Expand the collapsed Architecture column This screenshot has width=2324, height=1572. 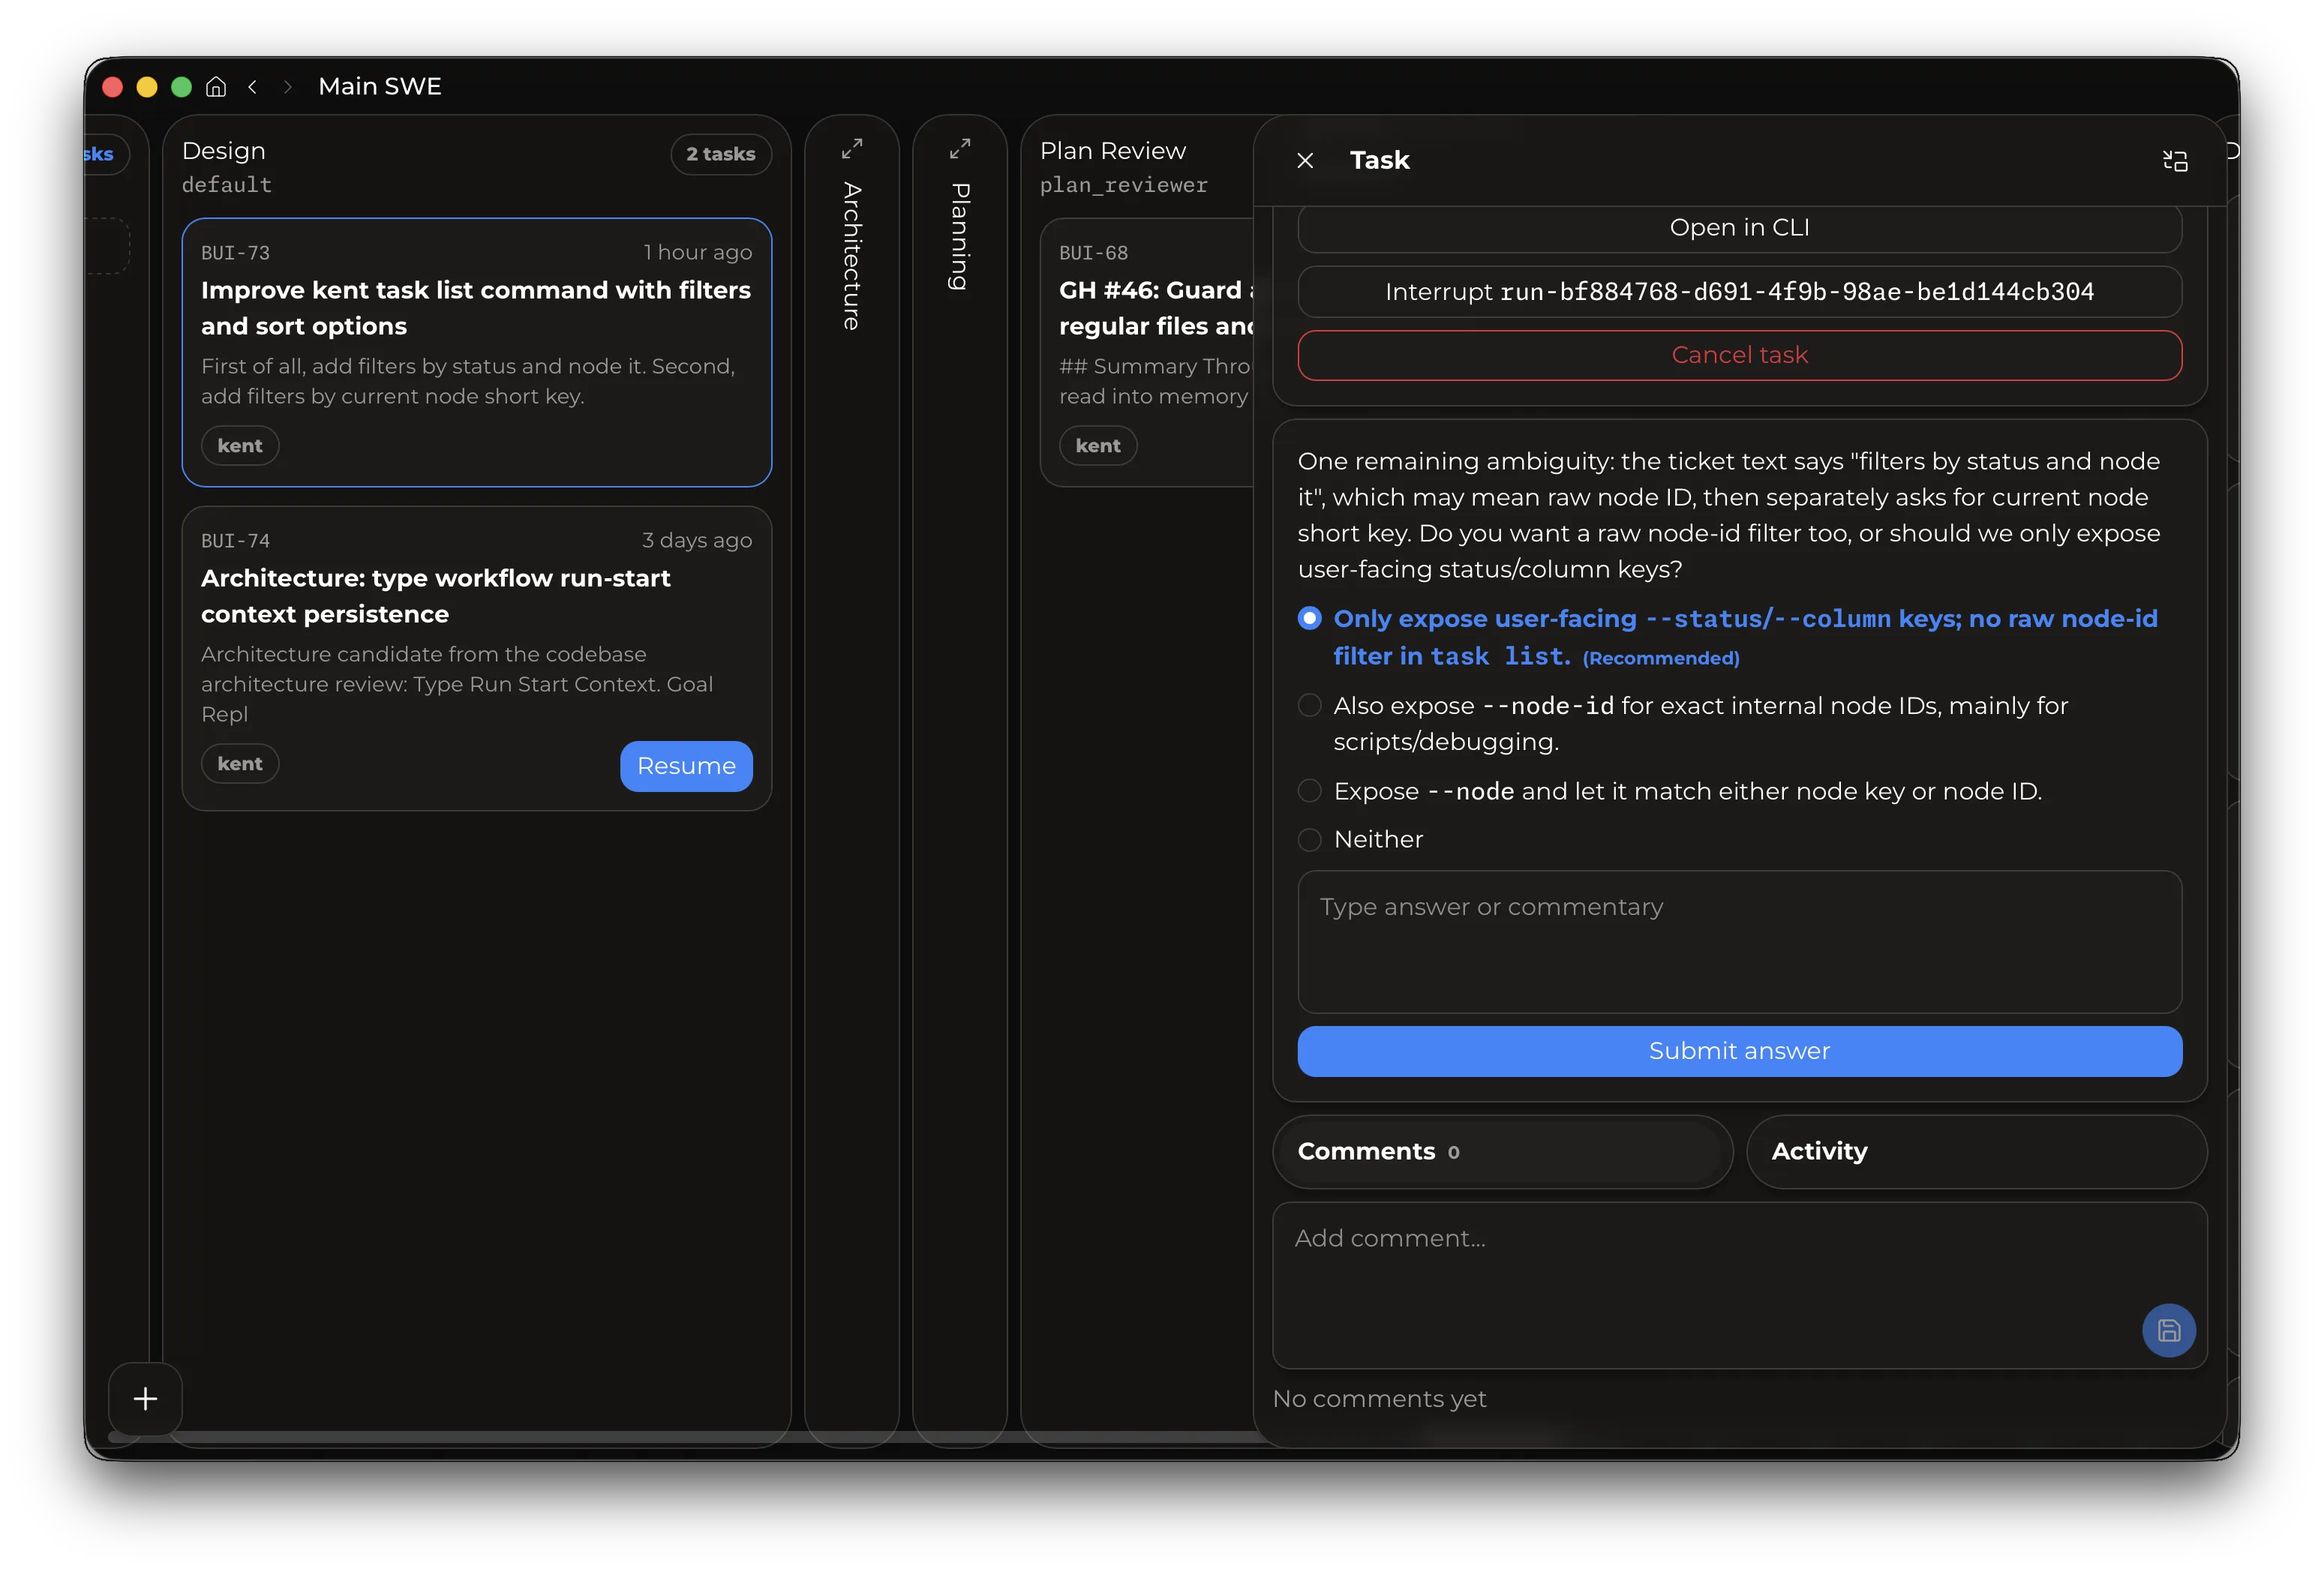(852, 149)
